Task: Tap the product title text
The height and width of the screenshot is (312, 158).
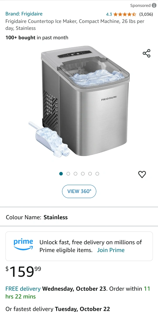Action: point(75,25)
